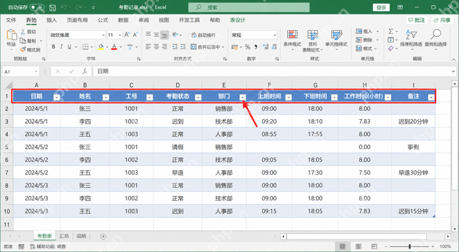Viewport: 459px width, 252px height.
Task: Click the 共享 share button
Action: (x=442, y=20)
